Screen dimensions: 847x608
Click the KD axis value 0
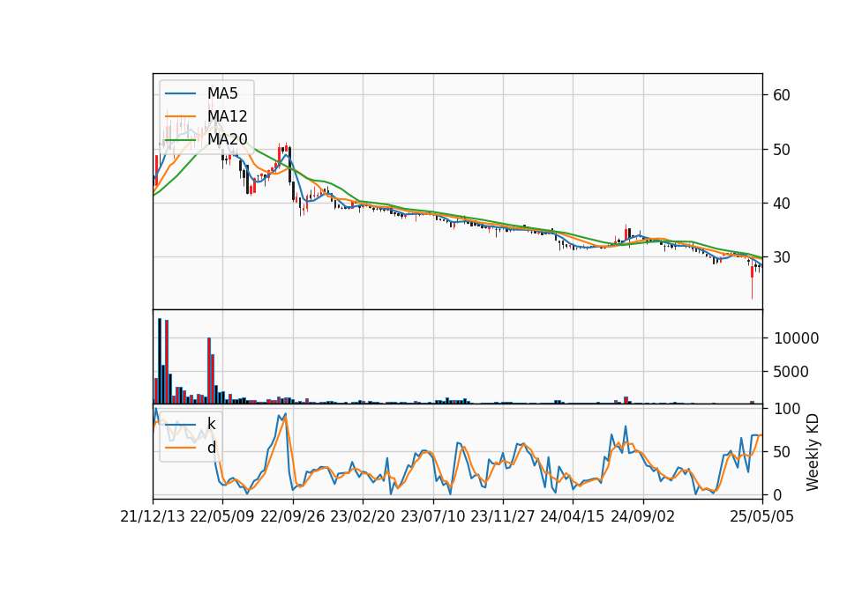point(778,494)
